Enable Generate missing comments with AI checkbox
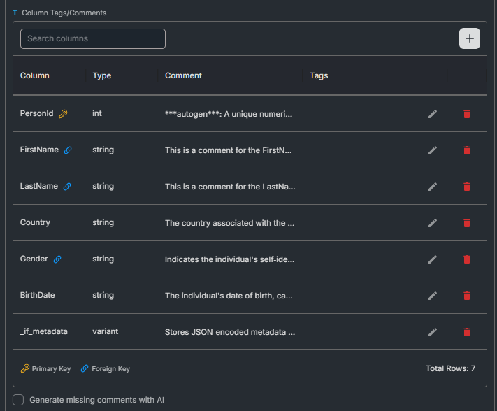Viewport: 497px width, 411px height. [18, 400]
